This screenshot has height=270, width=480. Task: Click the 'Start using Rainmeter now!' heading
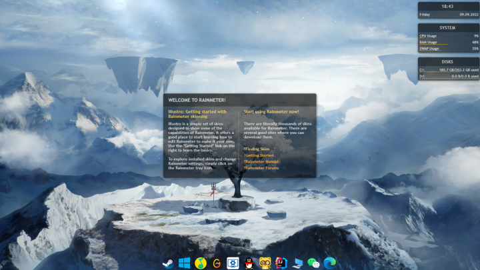(271, 112)
